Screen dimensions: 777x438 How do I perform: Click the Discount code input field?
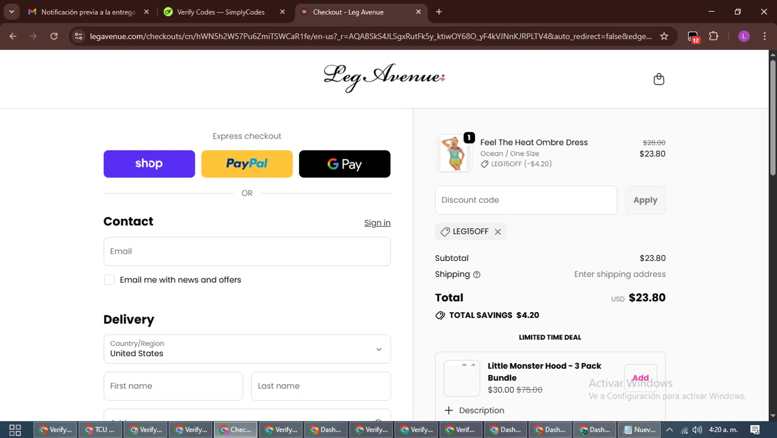coord(526,200)
